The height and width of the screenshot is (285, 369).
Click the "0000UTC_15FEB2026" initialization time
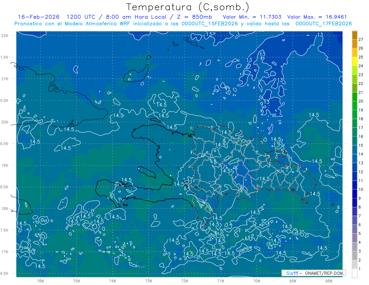click(210, 24)
